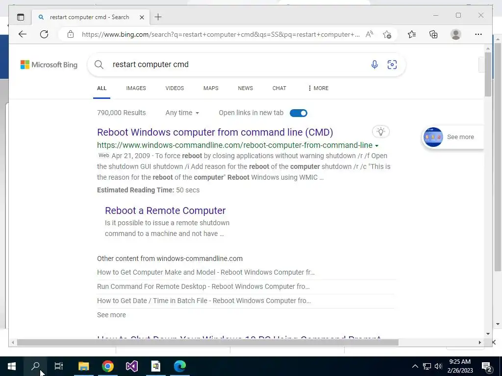Open 'Reboot Windows computer from command line (CMD)'
This screenshot has height=376, width=502.
pyautogui.click(x=215, y=132)
